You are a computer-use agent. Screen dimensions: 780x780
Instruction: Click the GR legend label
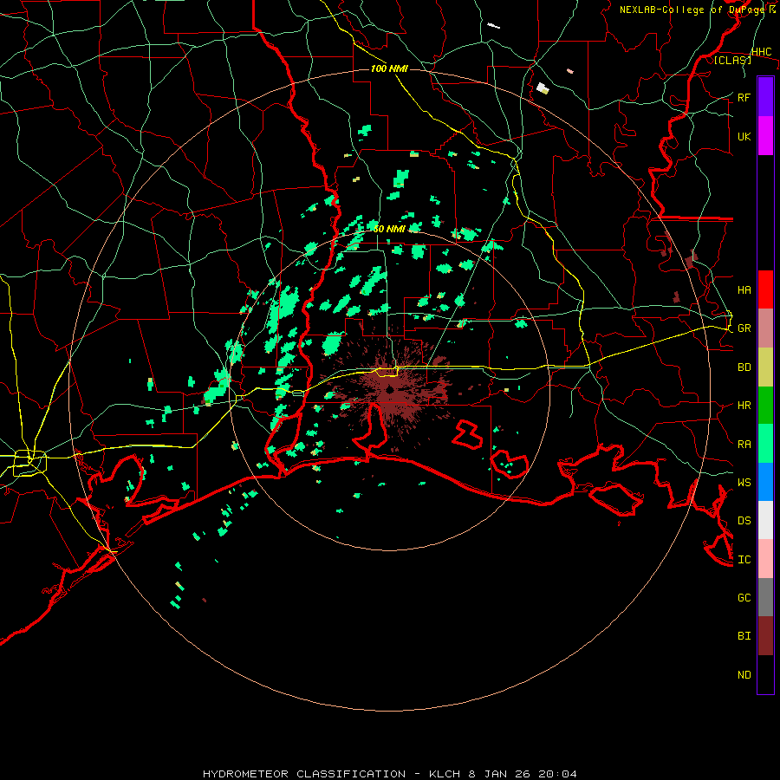744,328
